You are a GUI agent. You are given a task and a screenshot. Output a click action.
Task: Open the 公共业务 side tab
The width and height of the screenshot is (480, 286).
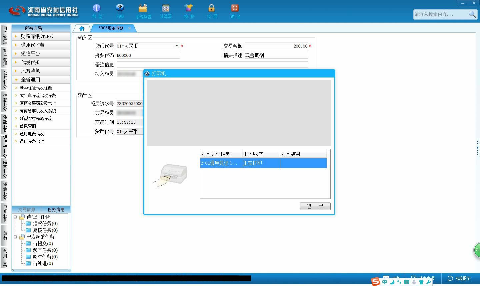tap(5, 79)
